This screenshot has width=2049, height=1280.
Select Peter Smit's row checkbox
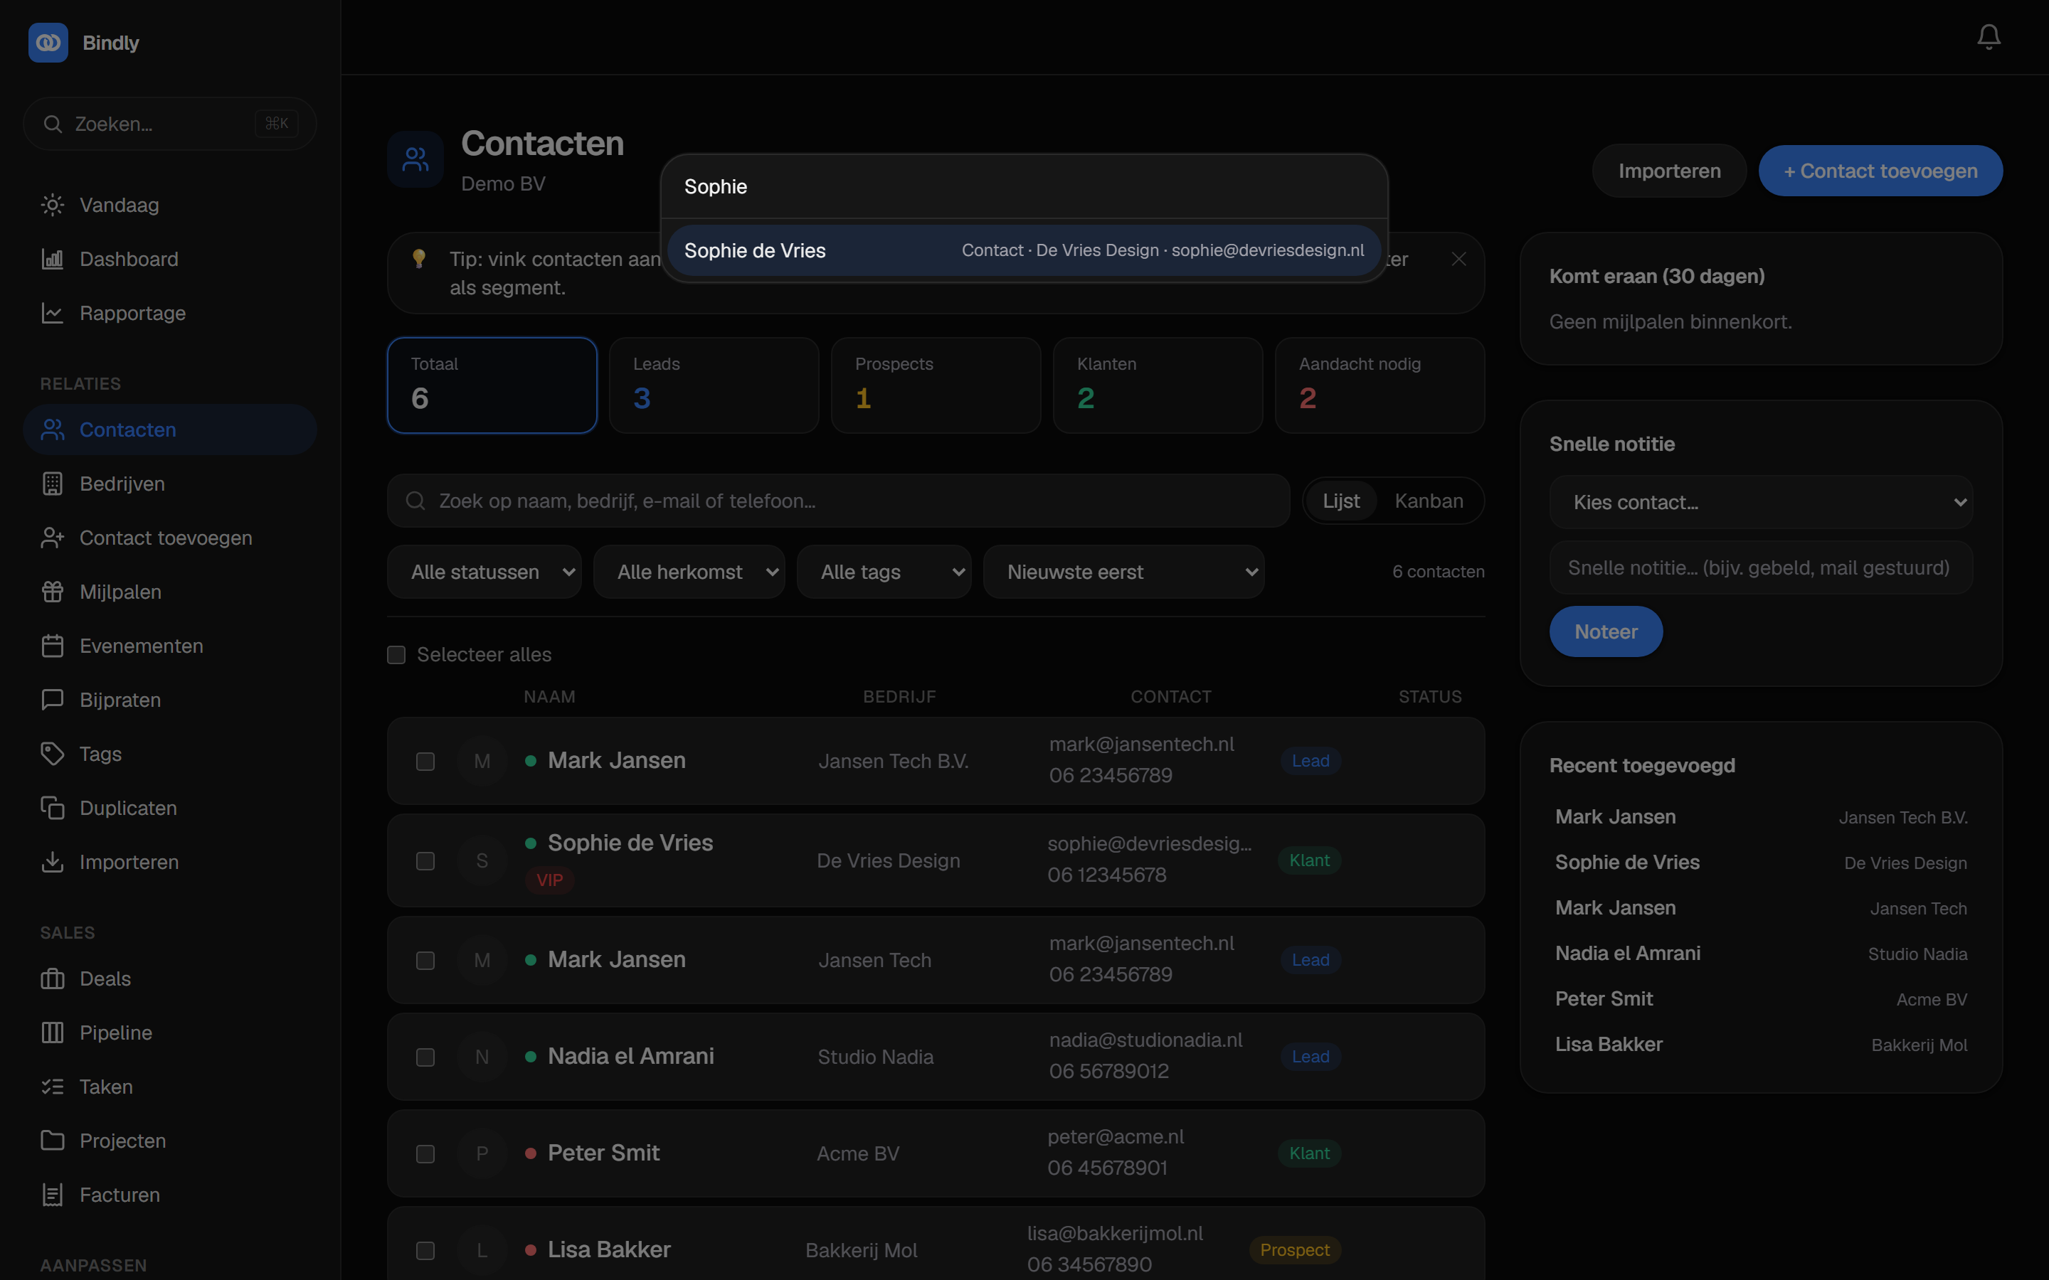coord(425,1154)
